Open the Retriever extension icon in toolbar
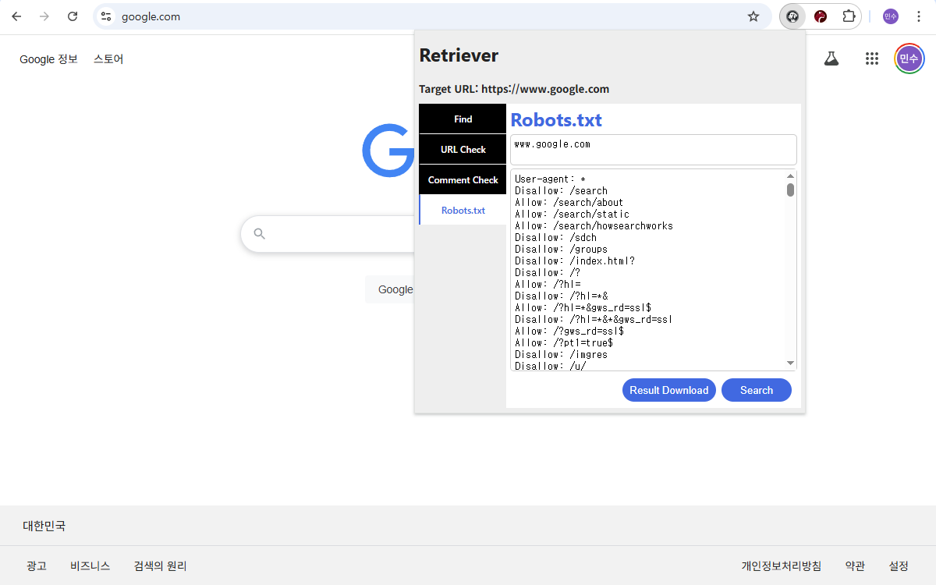 (x=792, y=16)
